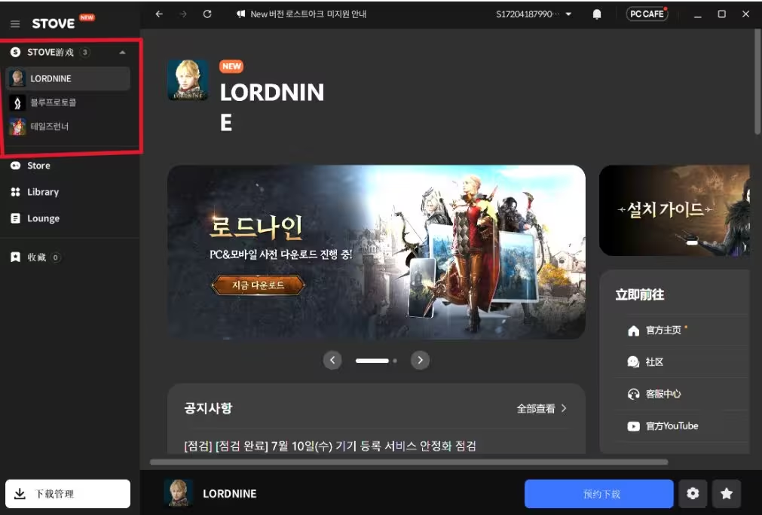The height and width of the screenshot is (515, 762).
Task: Open the 설치 가이드 banner
Action: (x=675, y=210)
